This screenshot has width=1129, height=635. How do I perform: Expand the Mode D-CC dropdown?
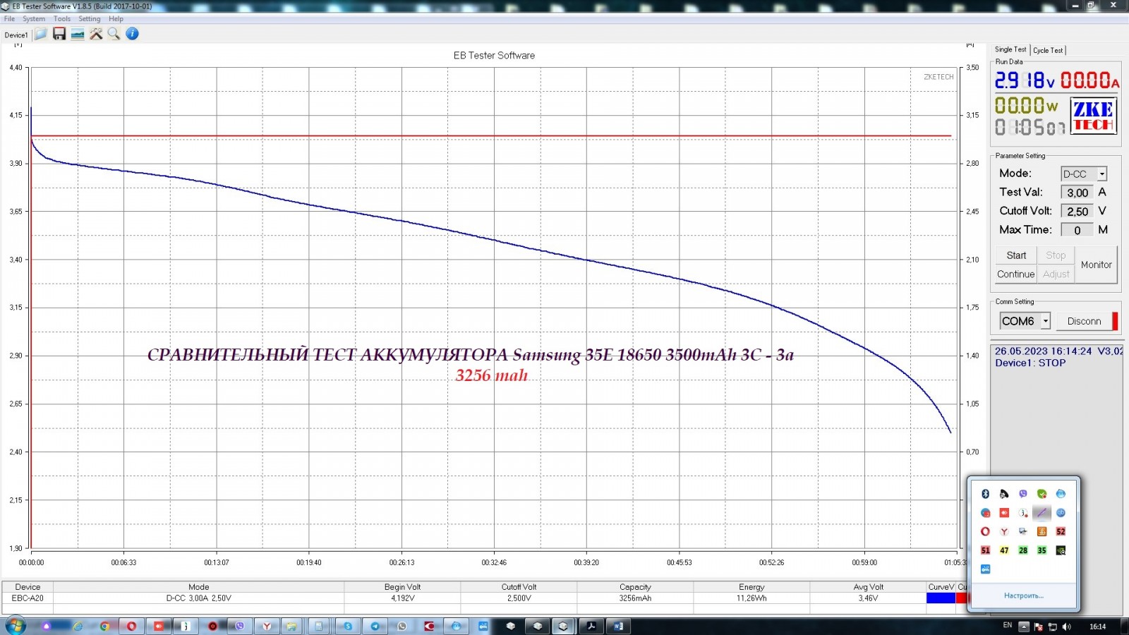tap(1101, 174)
